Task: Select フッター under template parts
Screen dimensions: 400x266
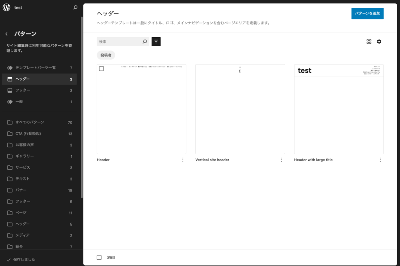Action: [23, 90]
